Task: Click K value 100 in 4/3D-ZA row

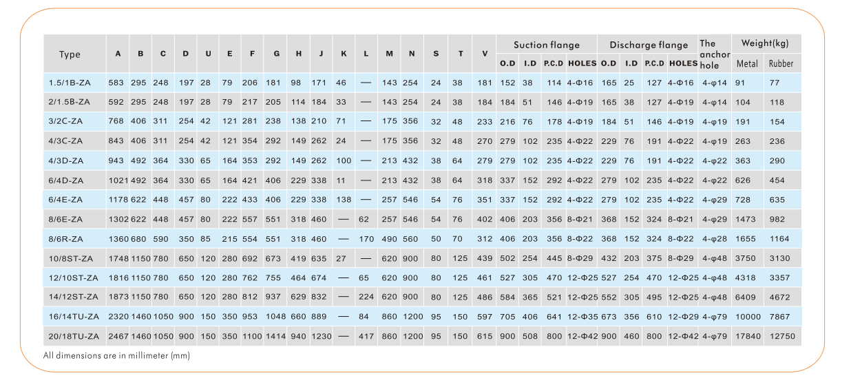Action: [x=343, y=160]
